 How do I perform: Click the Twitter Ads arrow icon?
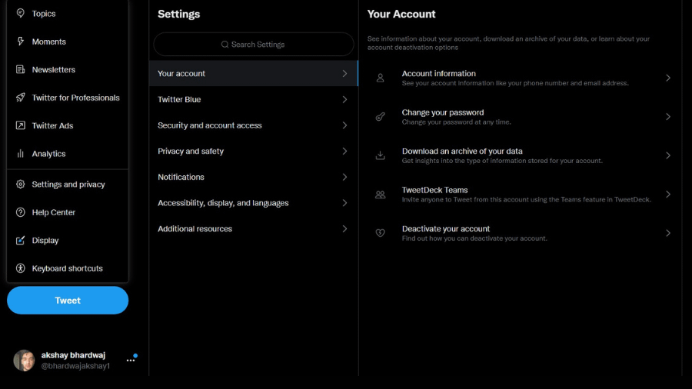pos(20,125)
